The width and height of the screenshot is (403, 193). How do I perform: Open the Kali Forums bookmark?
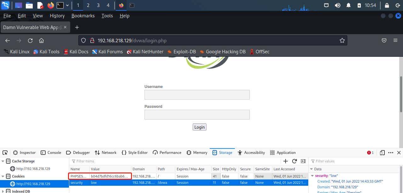[x=107, y=52]
